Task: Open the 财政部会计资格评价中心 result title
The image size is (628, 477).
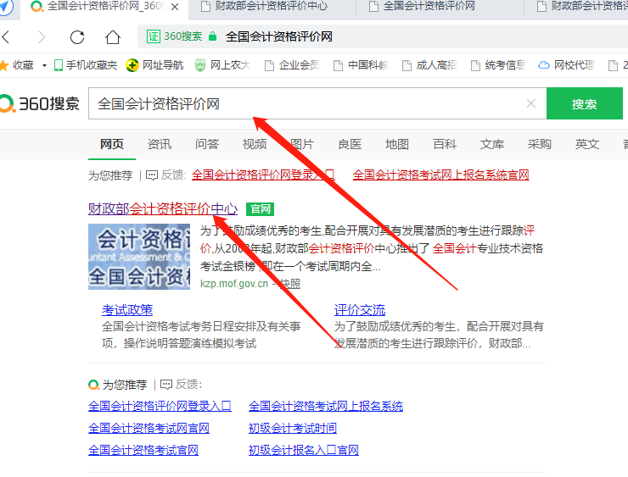Action: [x=163, y=208]
